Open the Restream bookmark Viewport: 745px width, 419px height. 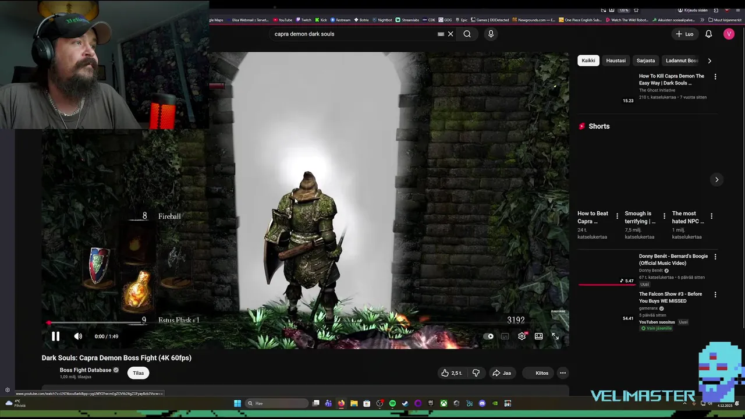click(x=340, y=20)
